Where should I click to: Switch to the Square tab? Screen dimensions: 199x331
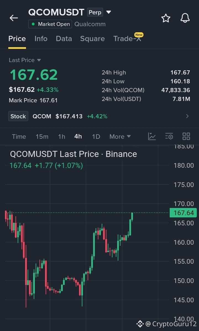pyautogui.click(x=92, y=39)
